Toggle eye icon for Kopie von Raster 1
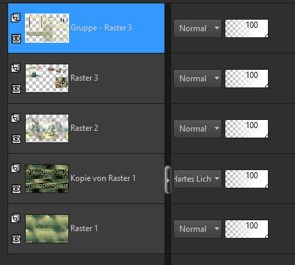 point(16,189)
